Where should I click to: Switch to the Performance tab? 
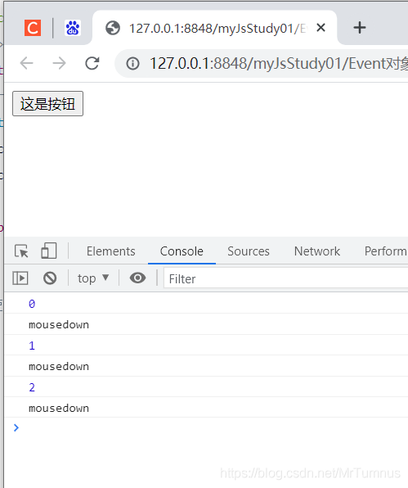[386, 251]
